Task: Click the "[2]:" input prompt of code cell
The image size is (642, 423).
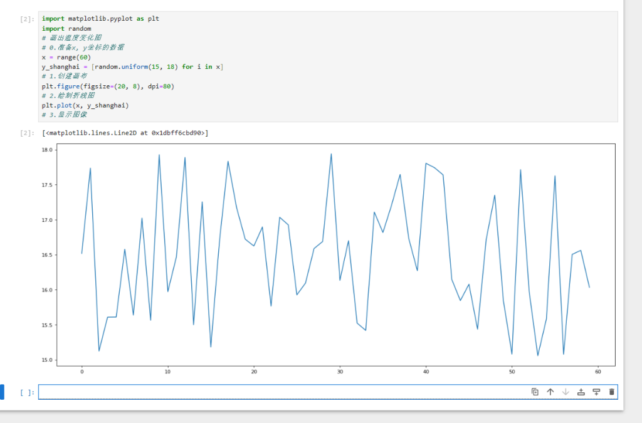Action: (27, 19)
